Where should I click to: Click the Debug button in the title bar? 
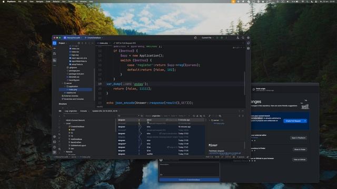point(222,38)
